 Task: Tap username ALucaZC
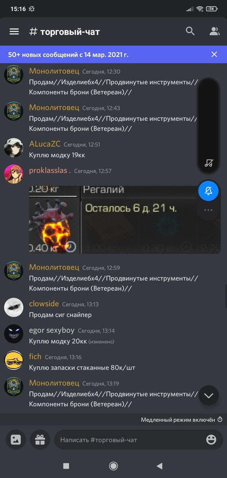click(x=45, y=144)
